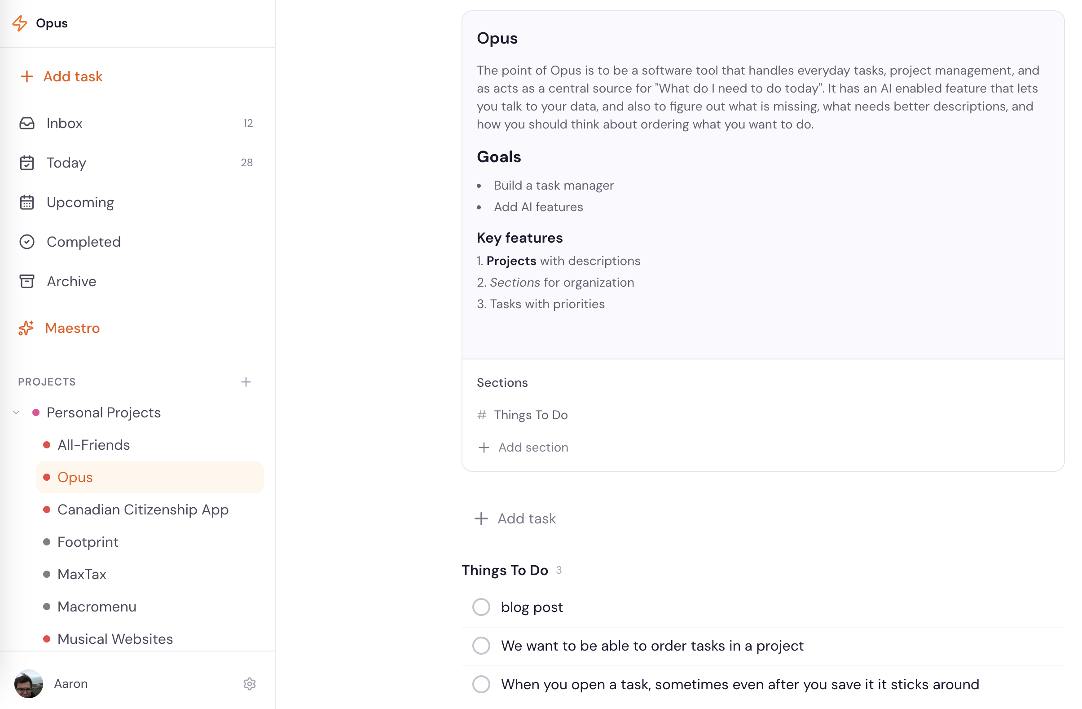The image size is (1082, 709).
Task: Complete the task about ordering tasks in a project
Action: tap(481, 645)
